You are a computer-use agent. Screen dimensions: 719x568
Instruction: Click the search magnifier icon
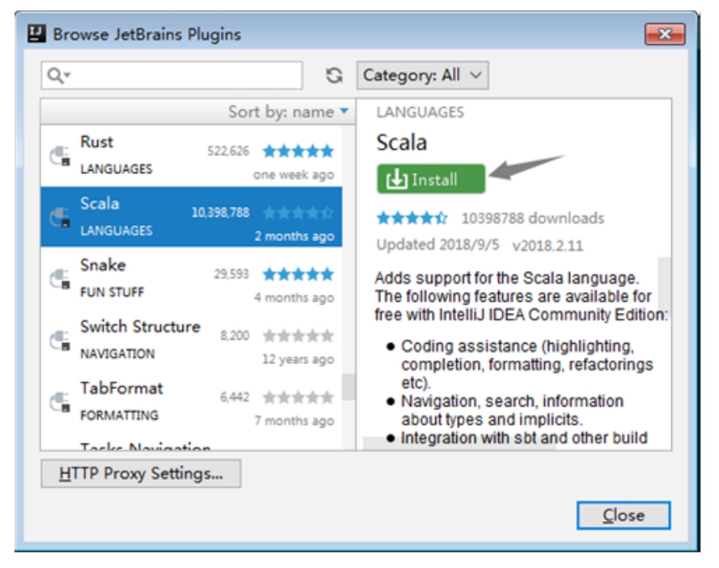point(54,75)
